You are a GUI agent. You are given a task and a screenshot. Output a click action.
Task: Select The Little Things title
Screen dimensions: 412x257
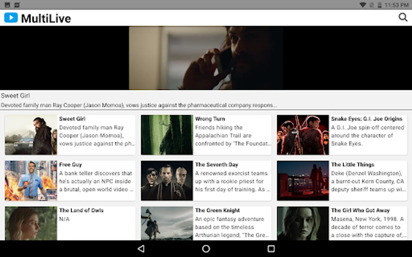pyautogui.click(x=353, y=164)
